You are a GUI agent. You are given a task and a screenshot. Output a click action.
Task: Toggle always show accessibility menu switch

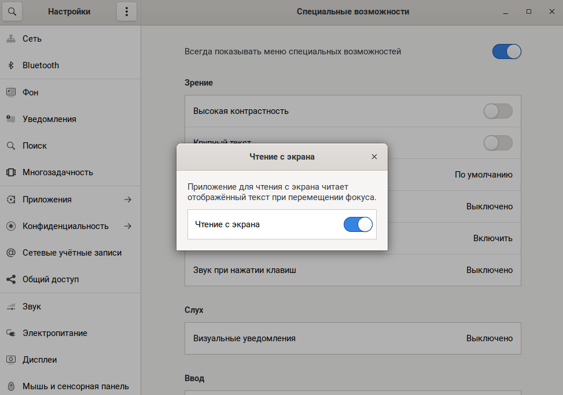click(506, 51)
